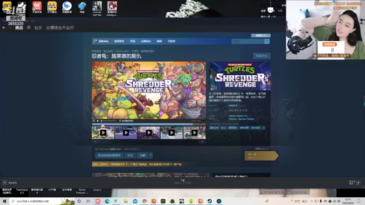Go back with the Steam back arrow
The height and width of the screenshot is (205, 365).
point(4,28)
